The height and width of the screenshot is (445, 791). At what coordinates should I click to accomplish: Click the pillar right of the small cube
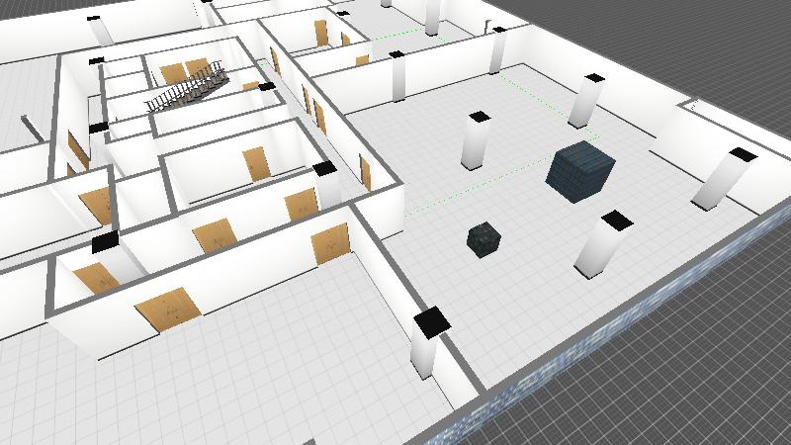tap(601, 245)
